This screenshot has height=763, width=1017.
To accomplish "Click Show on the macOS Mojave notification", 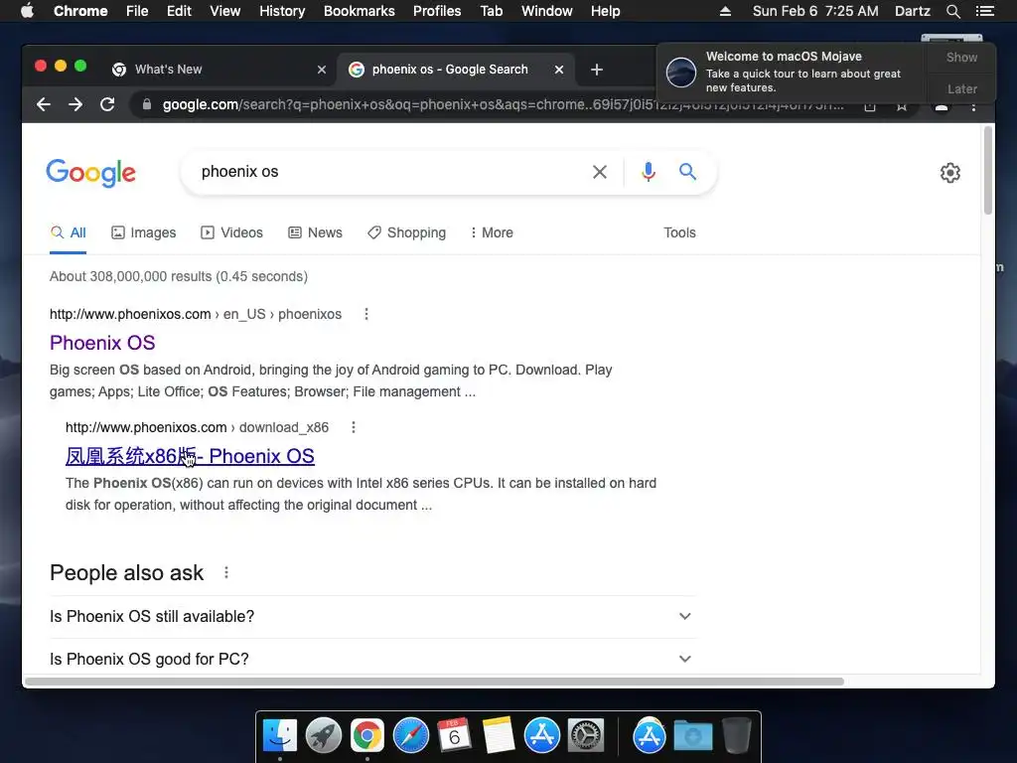I will (961, 58).
